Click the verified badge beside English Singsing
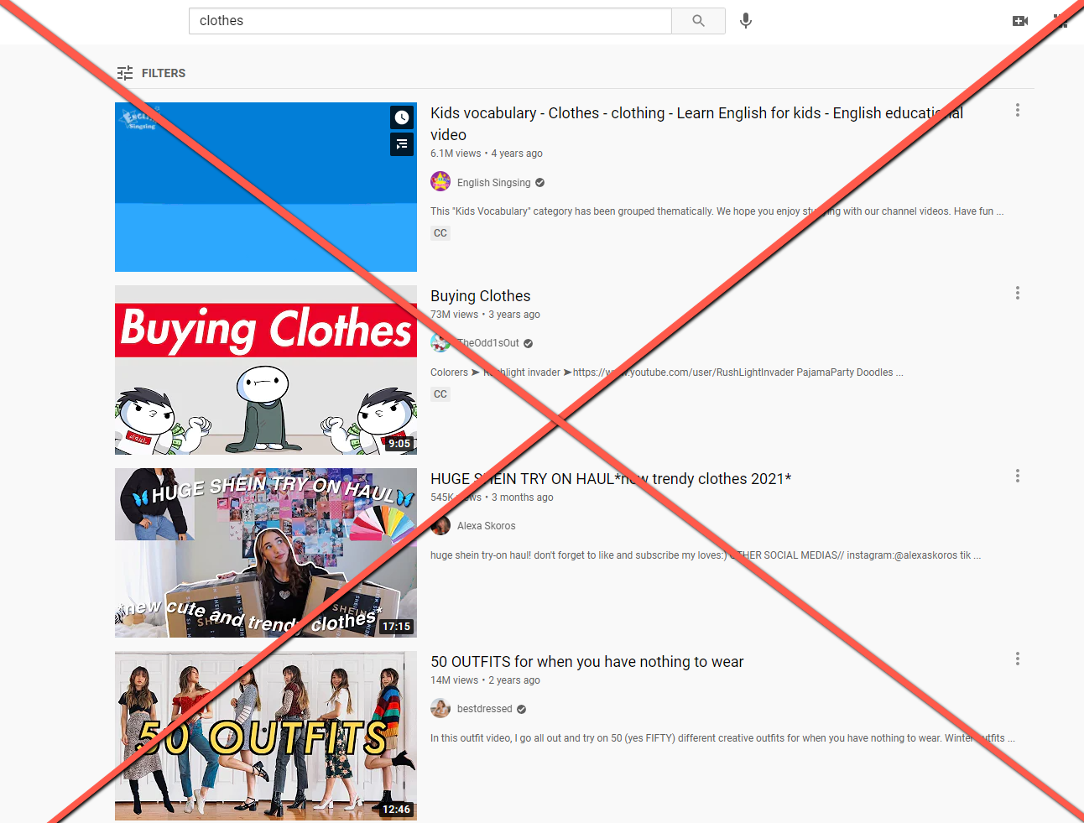Viewport: 1084px width, 823px height. tap(539, 183)
